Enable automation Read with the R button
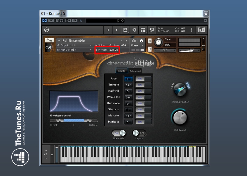The height and width of the screenshot is (176, 247). pos(58,20)
